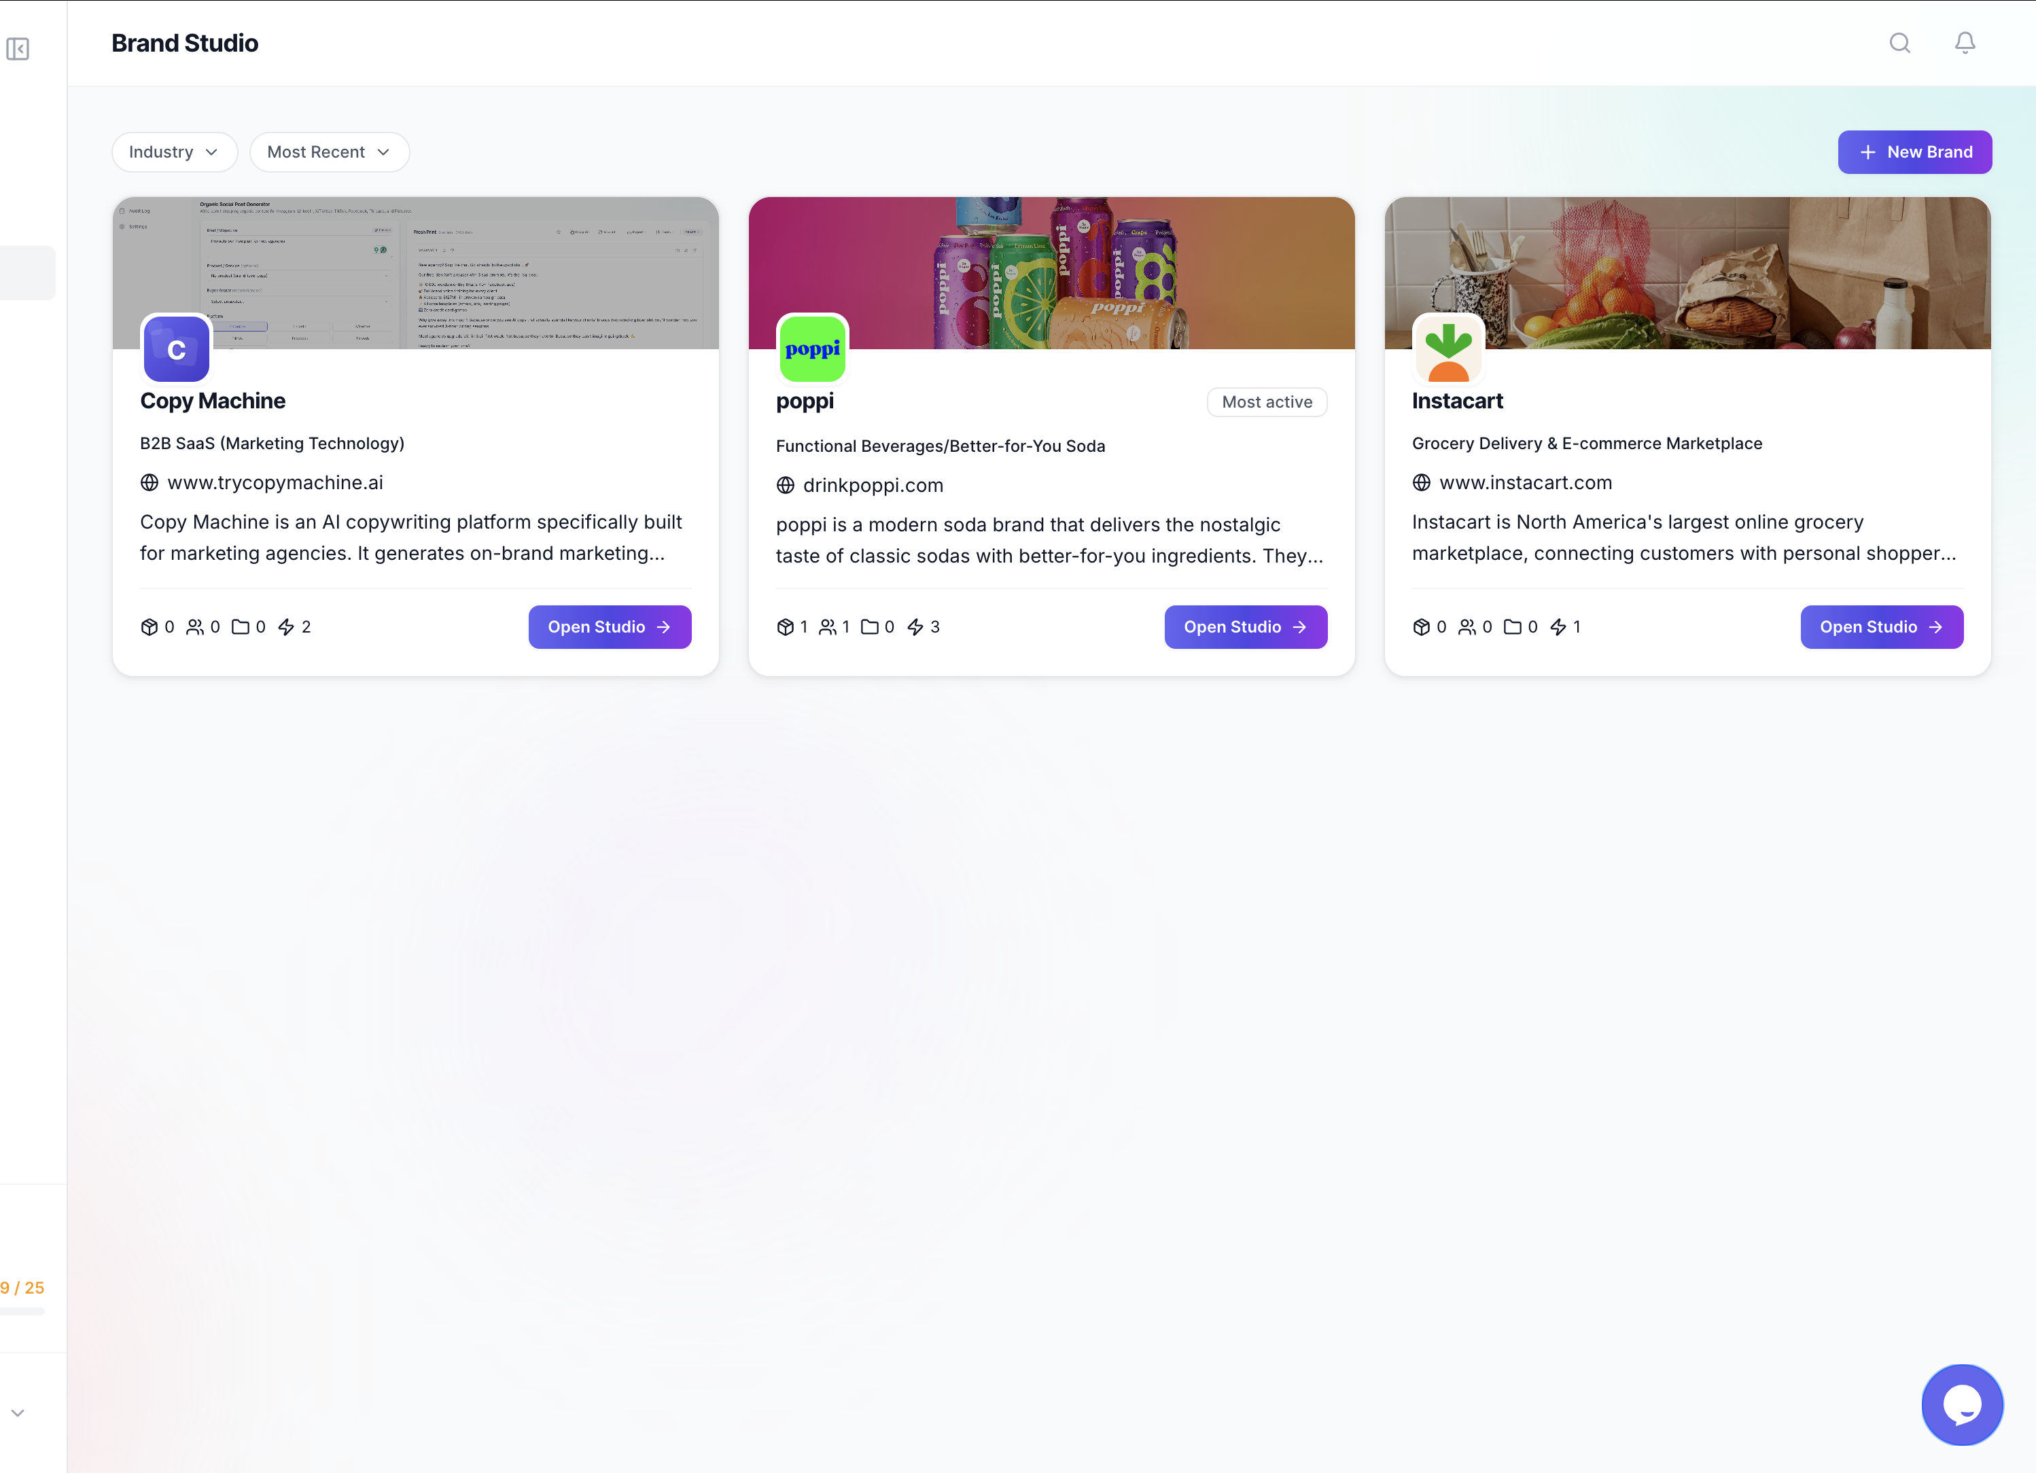2036x1473 pixels.
Task: Open the Most Recent sort dropdown
Action: coord(328,152)
